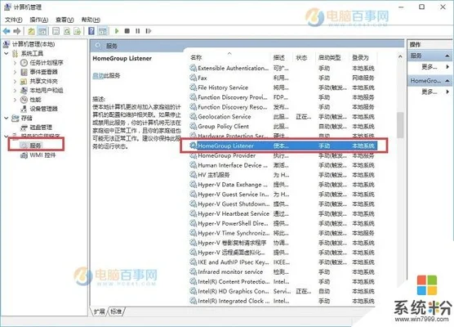Click the 启动 link to start this service
This screenshot has height=327, width=454.
click(98, 76)
